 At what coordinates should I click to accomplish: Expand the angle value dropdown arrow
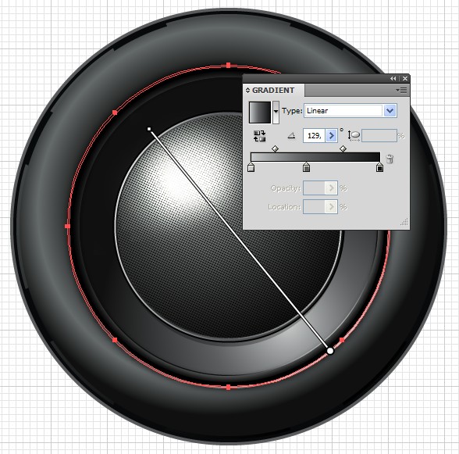[x=331, y=135]
